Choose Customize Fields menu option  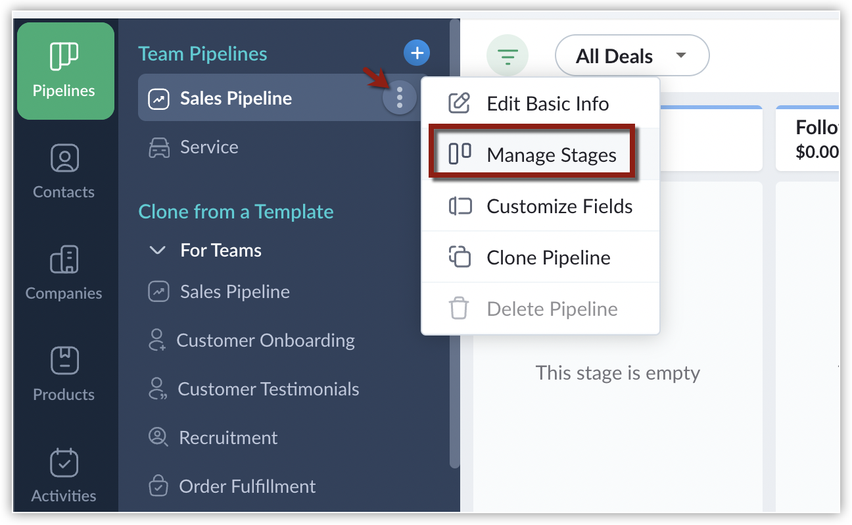(540, 206)
